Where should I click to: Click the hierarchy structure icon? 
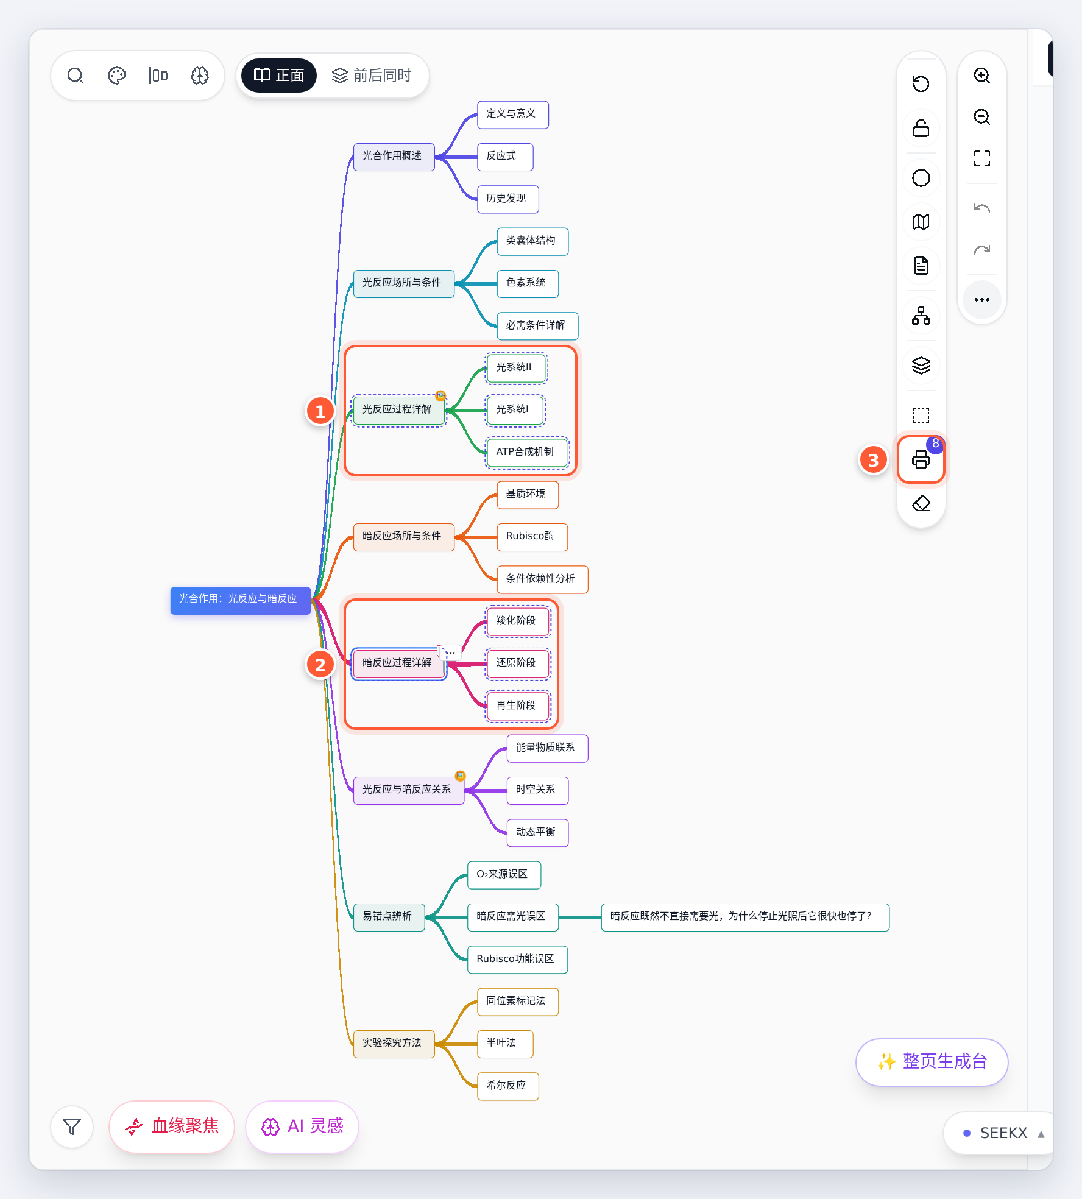(x=921, y=316)
